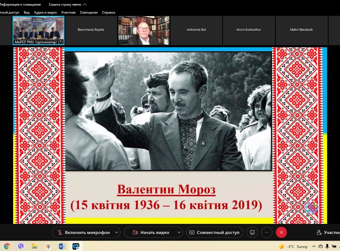This screenshot has height=251, width=340.
Task: Click the Chrome icon in the taskbar
Action: (7, 246)
